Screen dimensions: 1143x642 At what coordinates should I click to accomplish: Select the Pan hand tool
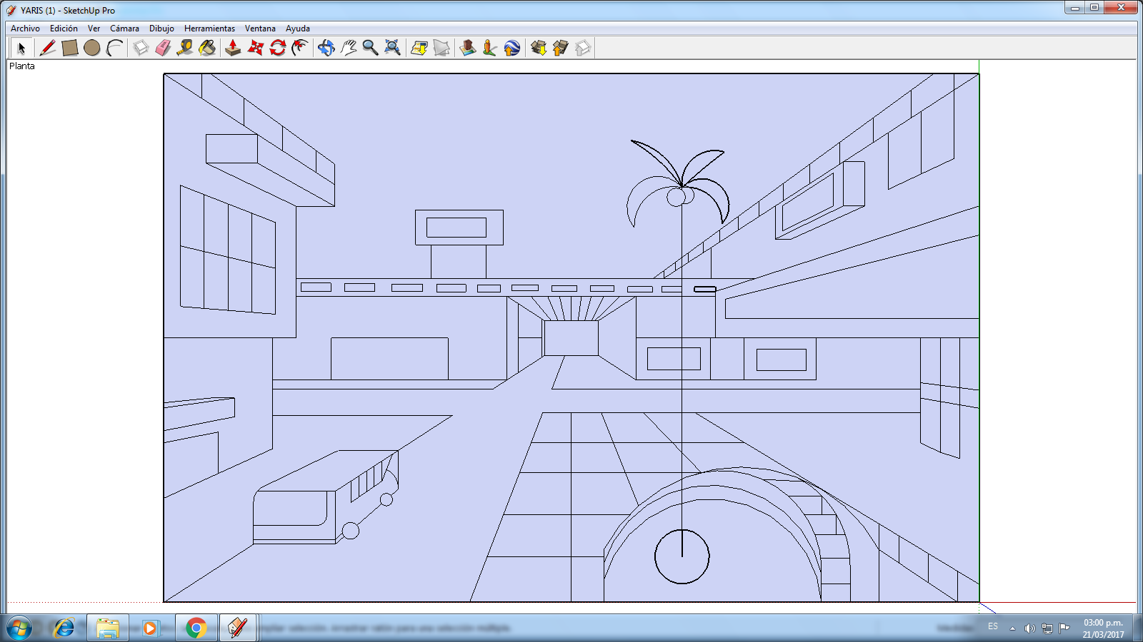pos(348,48)
